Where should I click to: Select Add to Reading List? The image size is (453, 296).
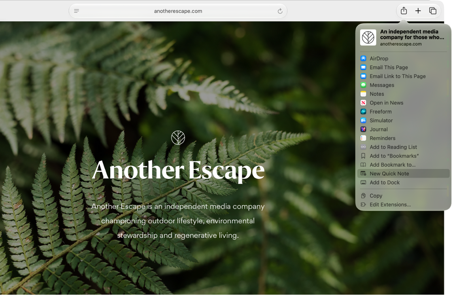pyautogui.click(x=404, y=147)
